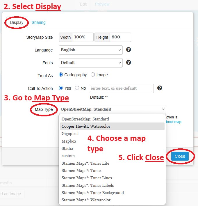Click the help icon beside Language
This screenshot has width=198, height=206.
click(x=129, y=50)
